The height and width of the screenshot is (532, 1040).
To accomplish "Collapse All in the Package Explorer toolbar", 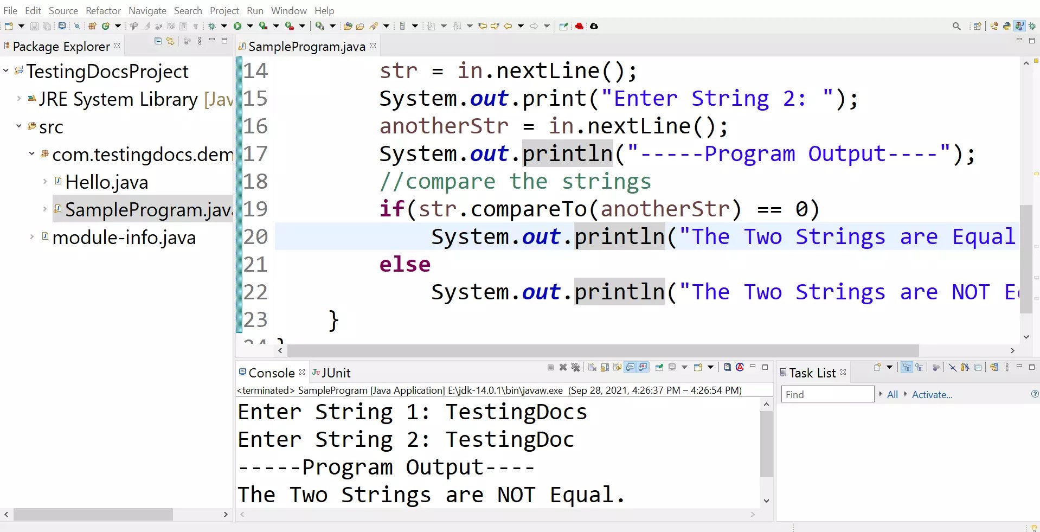I will point(158,41).
